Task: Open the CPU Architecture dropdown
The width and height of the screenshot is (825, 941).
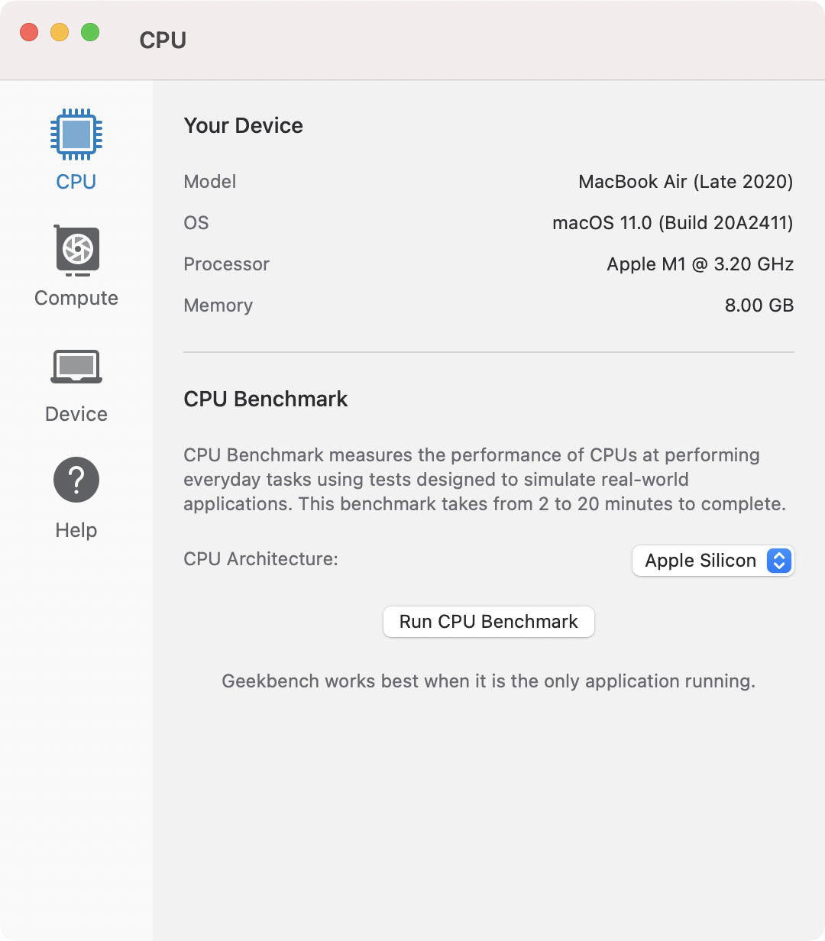Action: click(713, 561)
